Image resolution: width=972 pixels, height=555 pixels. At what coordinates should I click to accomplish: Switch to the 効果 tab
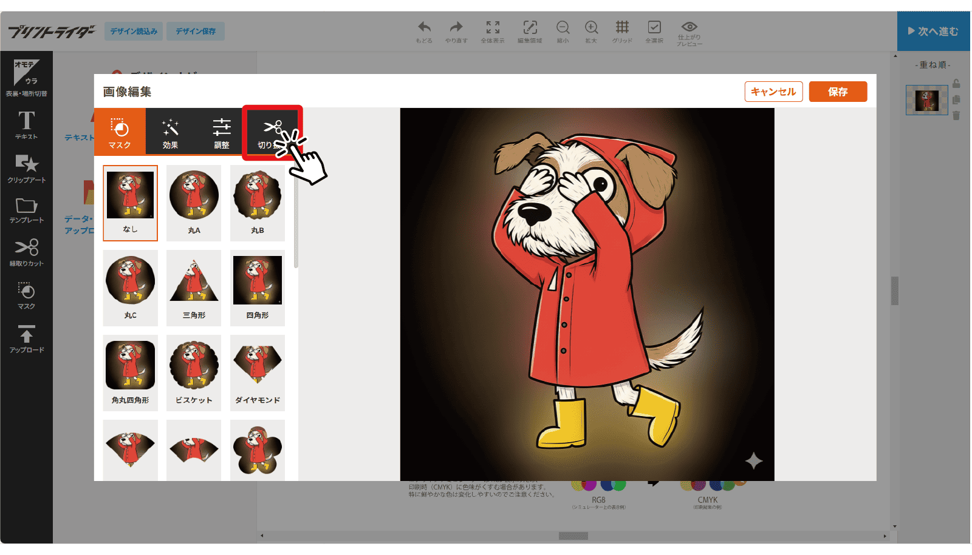point(170,132)
